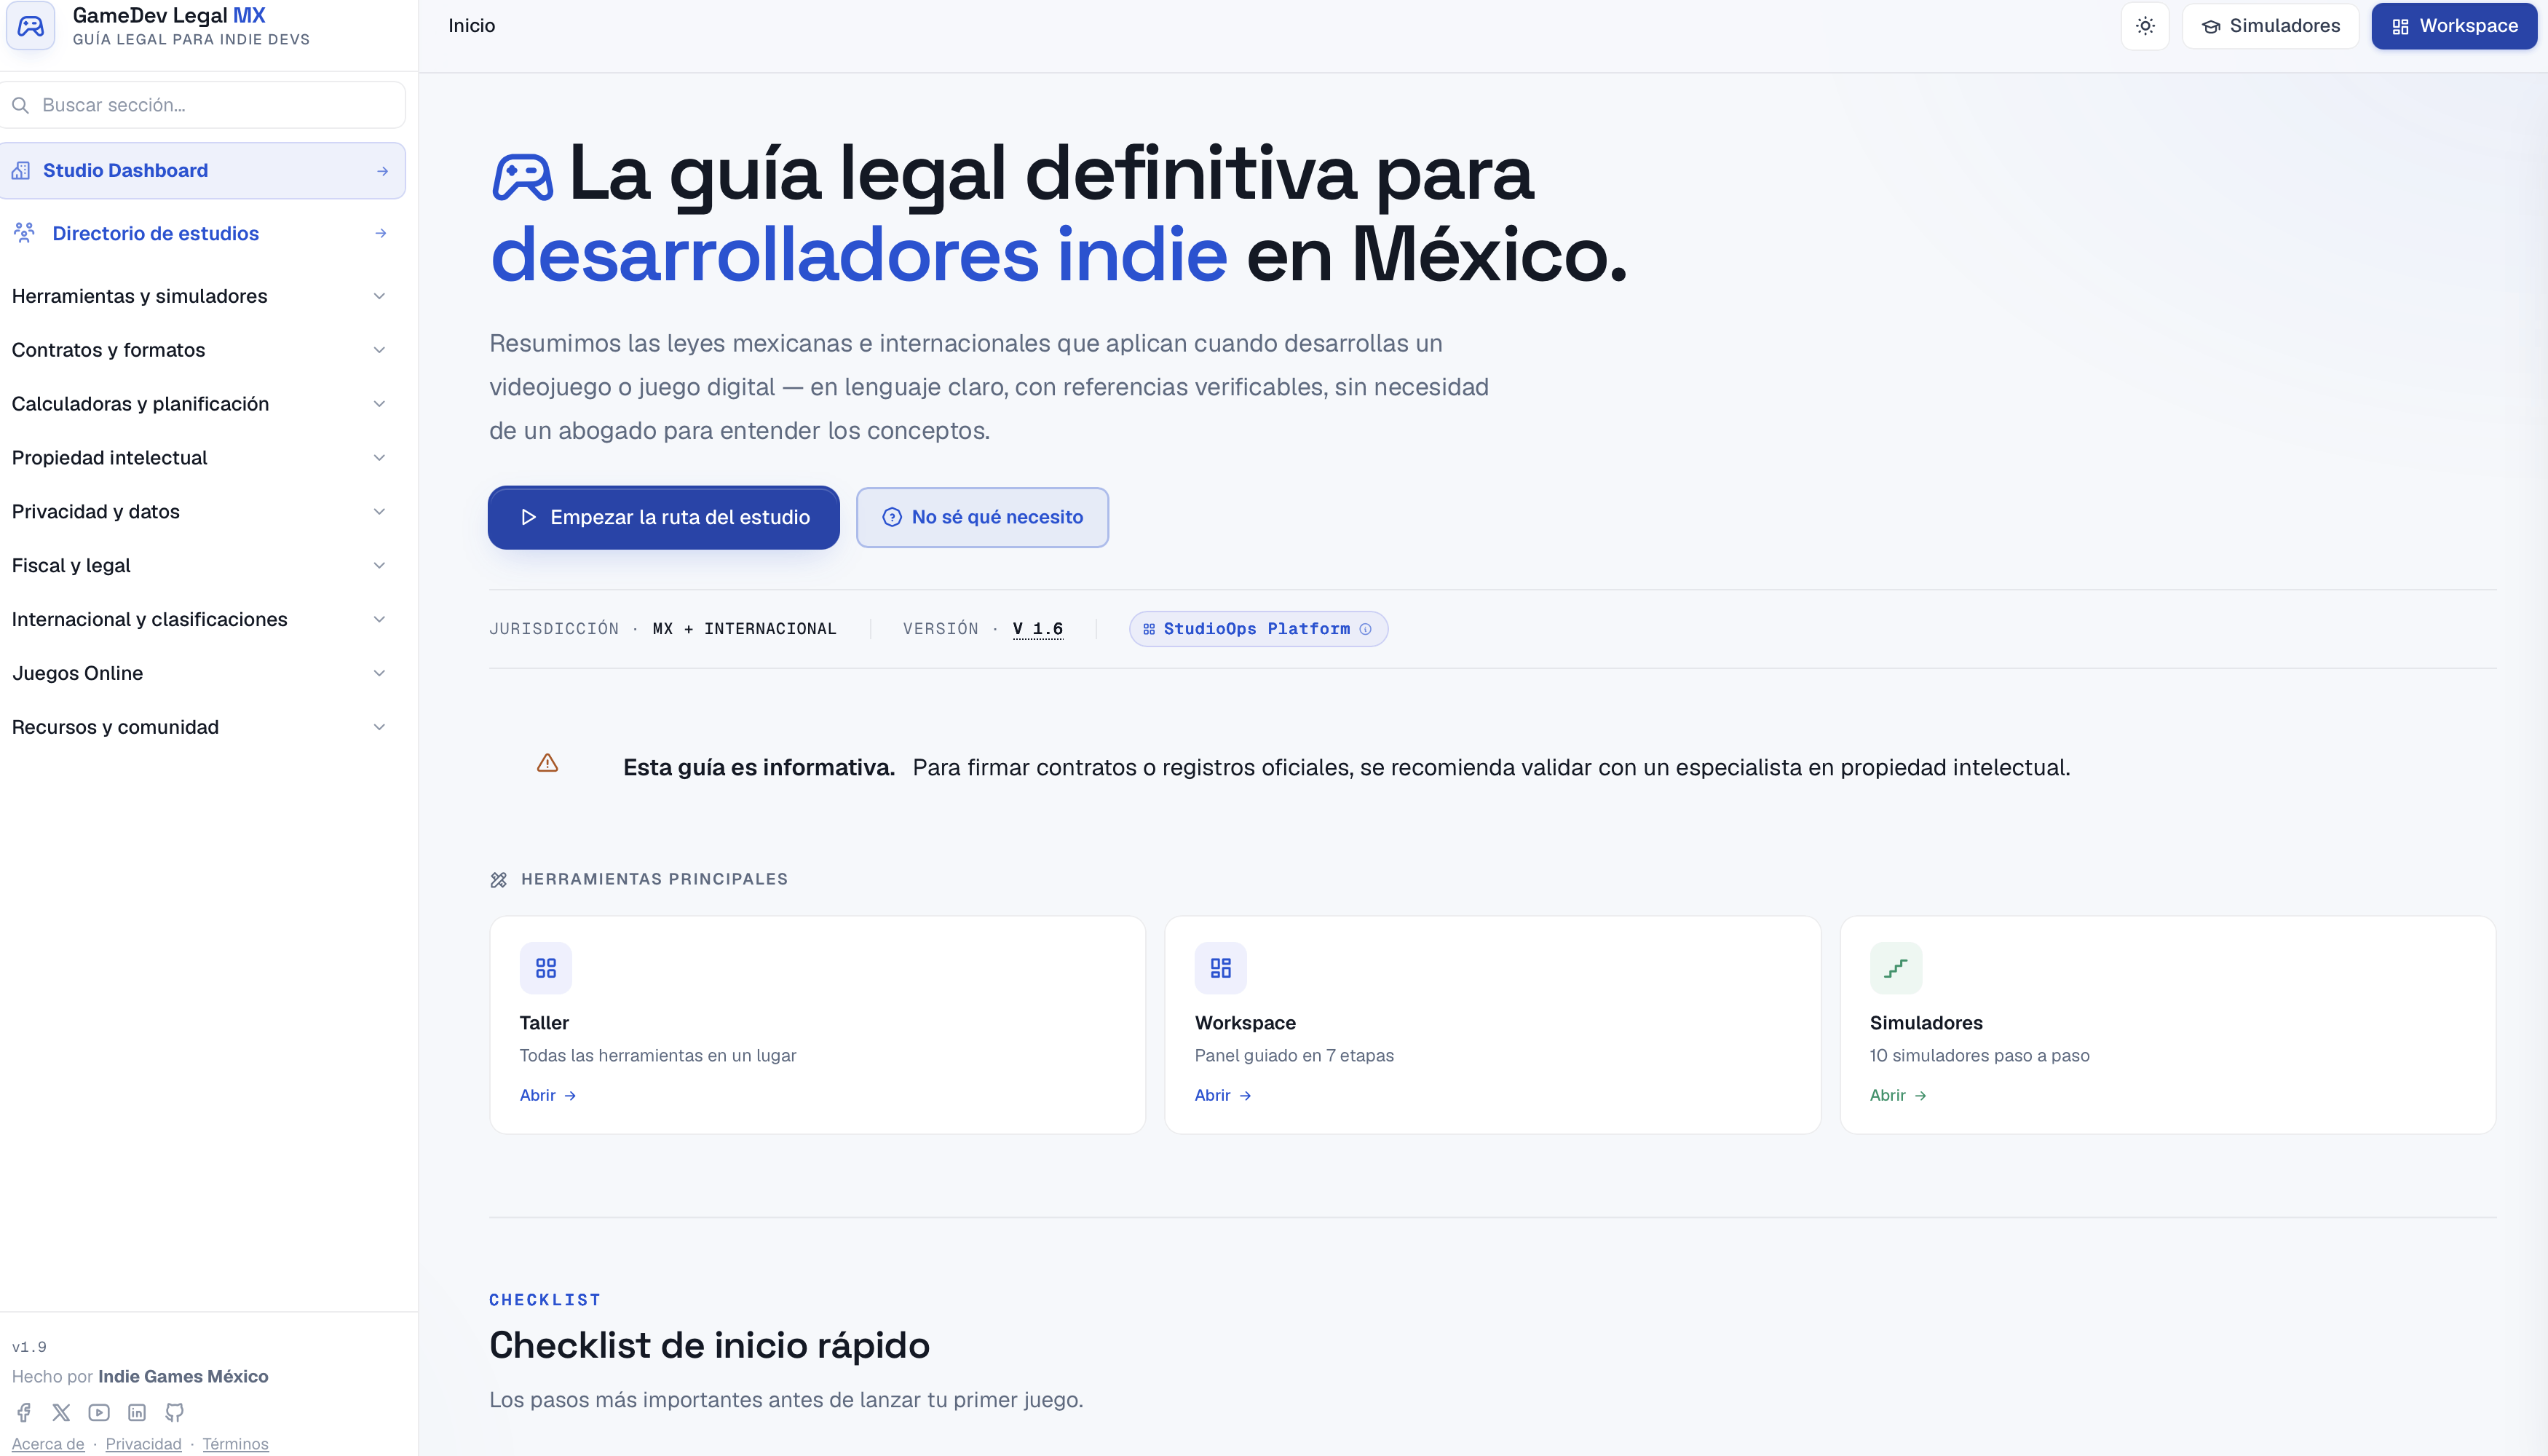Click the arrow next to Studio Dashboard

382,172
